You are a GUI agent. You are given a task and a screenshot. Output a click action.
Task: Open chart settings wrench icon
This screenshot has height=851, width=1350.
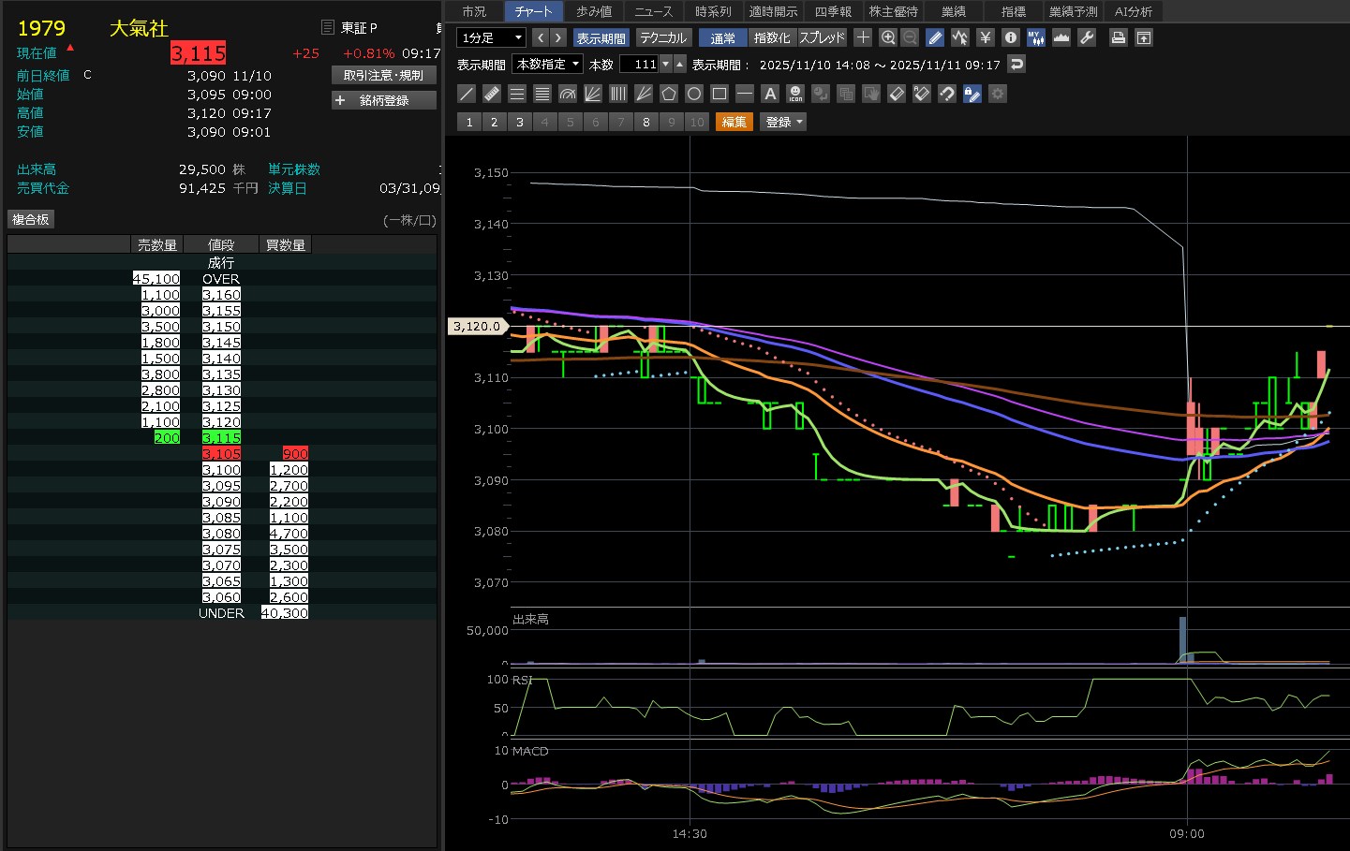click(x=1087, y=37)
